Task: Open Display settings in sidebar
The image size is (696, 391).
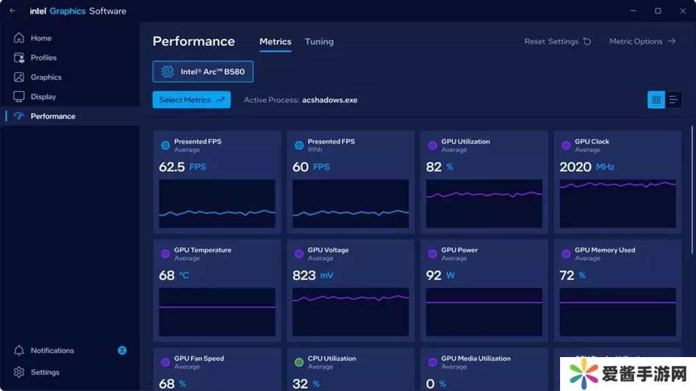Action: point(43,96)
